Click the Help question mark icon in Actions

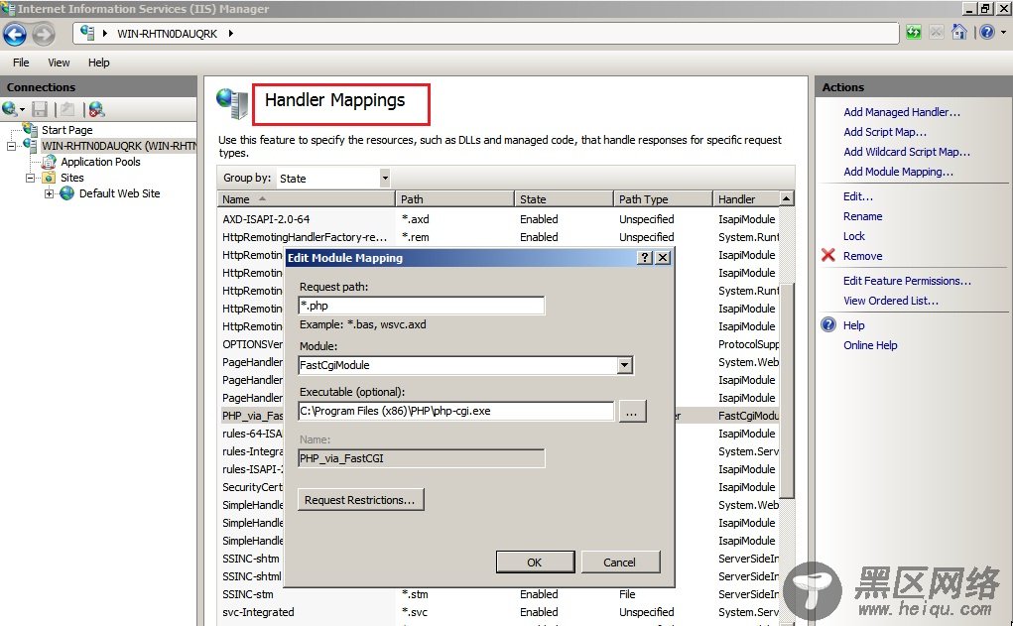828,325
